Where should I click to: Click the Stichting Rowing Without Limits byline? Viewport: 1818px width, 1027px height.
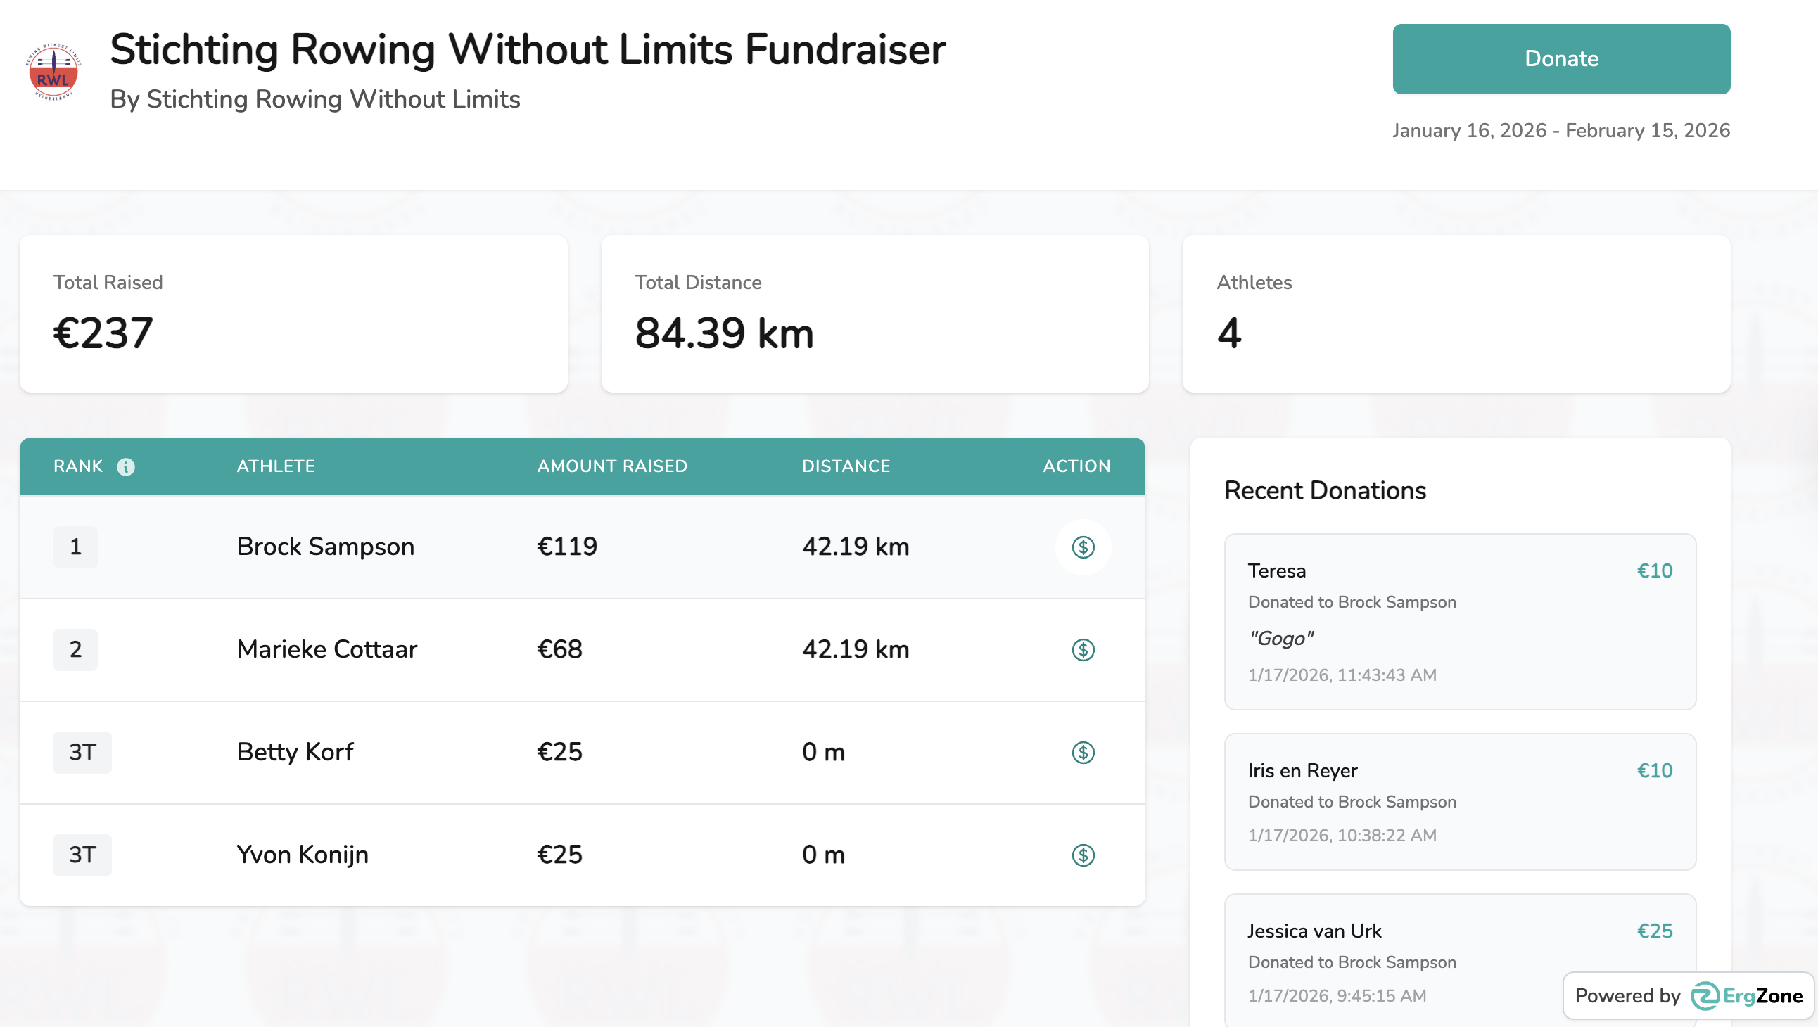tap(314, 98)
